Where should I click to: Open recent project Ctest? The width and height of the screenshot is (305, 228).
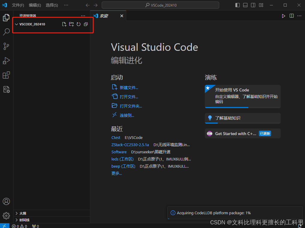116,137
